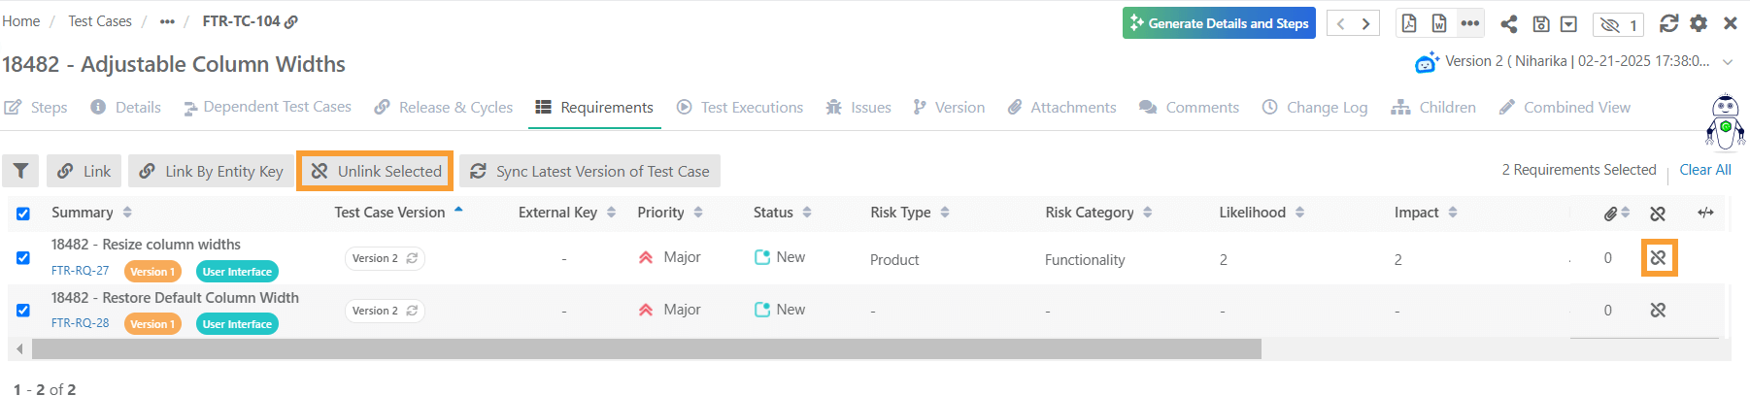1750x396 pixels.
Task: Refresh the test case page
Action: (x=1668, y=23)
